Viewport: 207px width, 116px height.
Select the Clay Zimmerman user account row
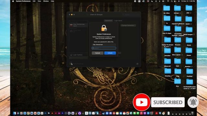click(78, 25)
